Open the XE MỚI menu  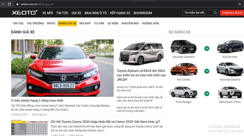click(x=47, y=13)
